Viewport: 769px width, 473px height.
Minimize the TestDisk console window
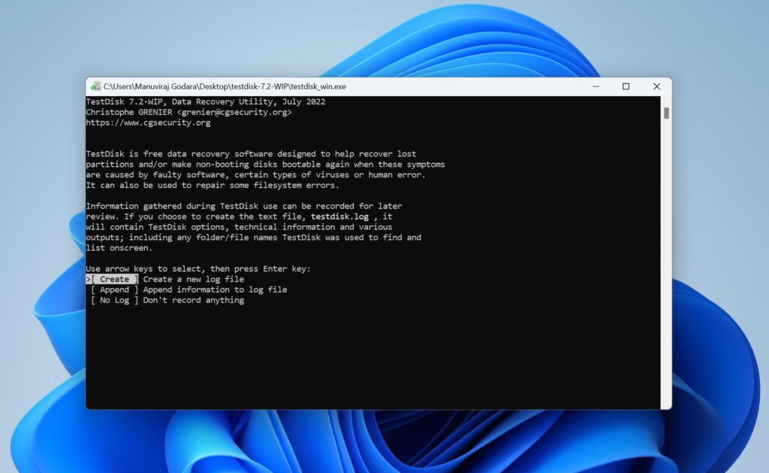click(x=597, y=86)
